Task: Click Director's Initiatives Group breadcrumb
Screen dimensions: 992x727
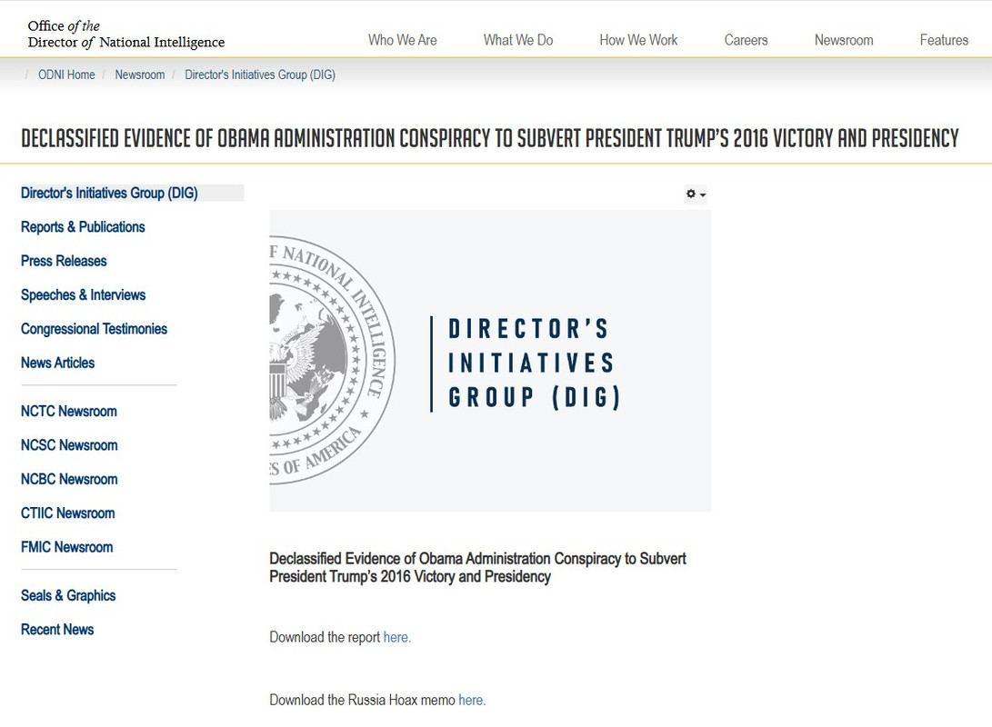Action: click(260, 75)
